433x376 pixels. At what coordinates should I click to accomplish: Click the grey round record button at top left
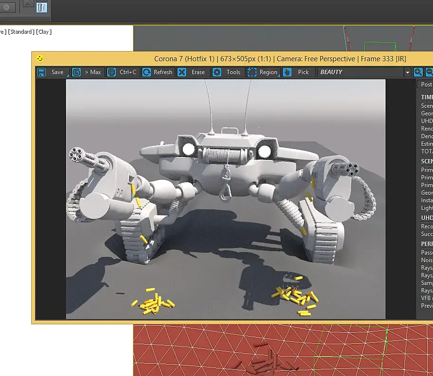pyautogui.click(x=6, y=7)
